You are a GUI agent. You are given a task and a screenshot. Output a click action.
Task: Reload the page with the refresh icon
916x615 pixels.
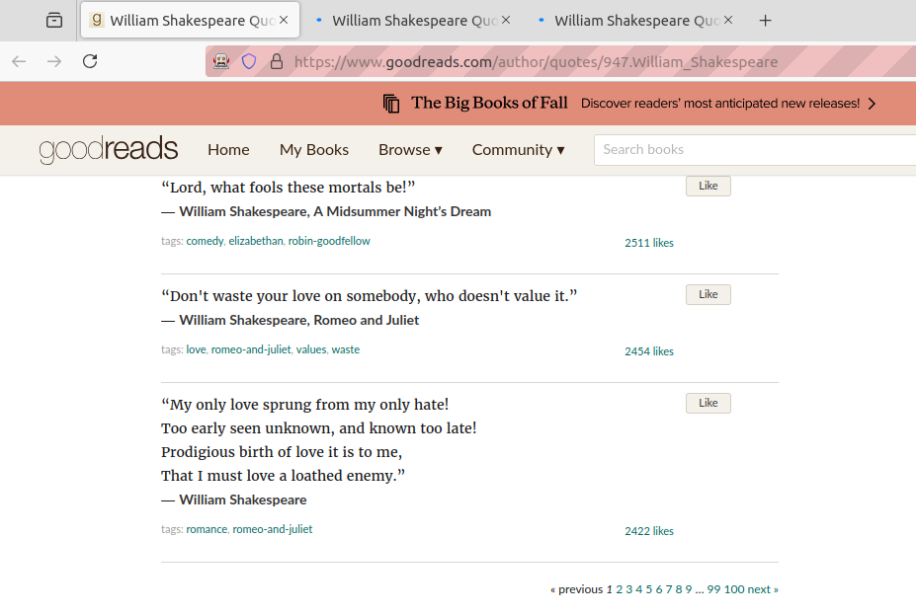click(x=89, y=61)
